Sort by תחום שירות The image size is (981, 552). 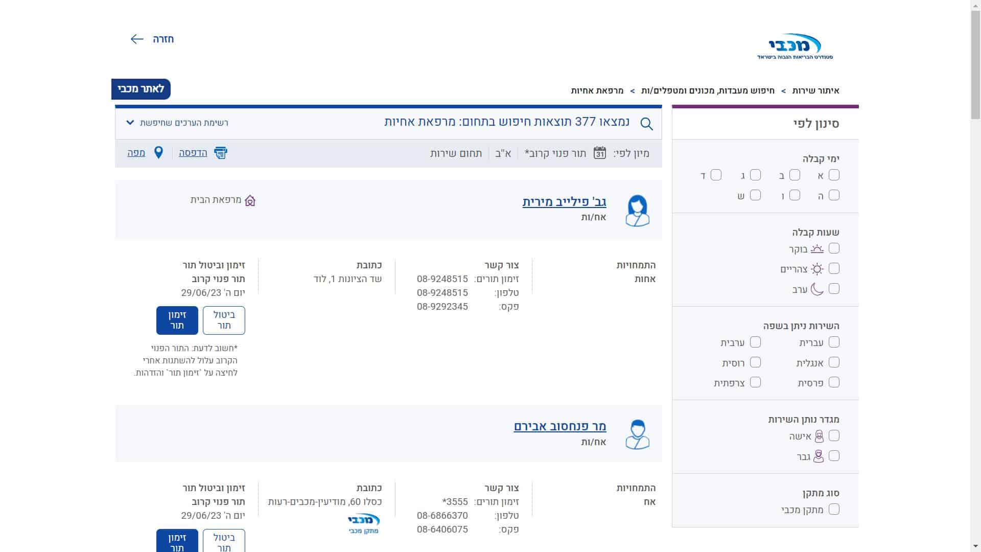(456, 153)
